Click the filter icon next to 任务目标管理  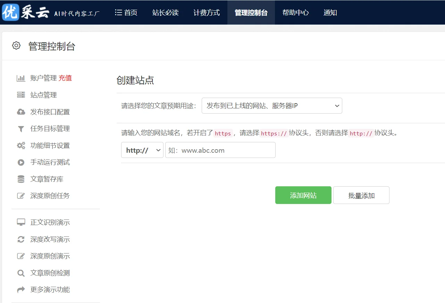pyautogui.click(x=21, y=128)
